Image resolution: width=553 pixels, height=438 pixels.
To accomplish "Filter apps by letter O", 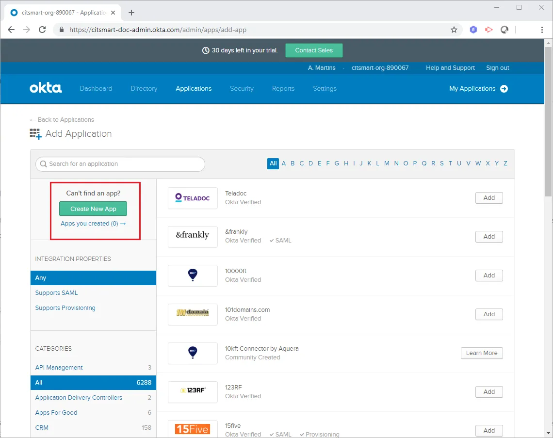I will 406,163.
